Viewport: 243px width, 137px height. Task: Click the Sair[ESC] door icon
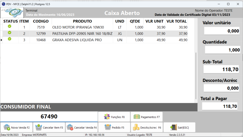point(174,127)
